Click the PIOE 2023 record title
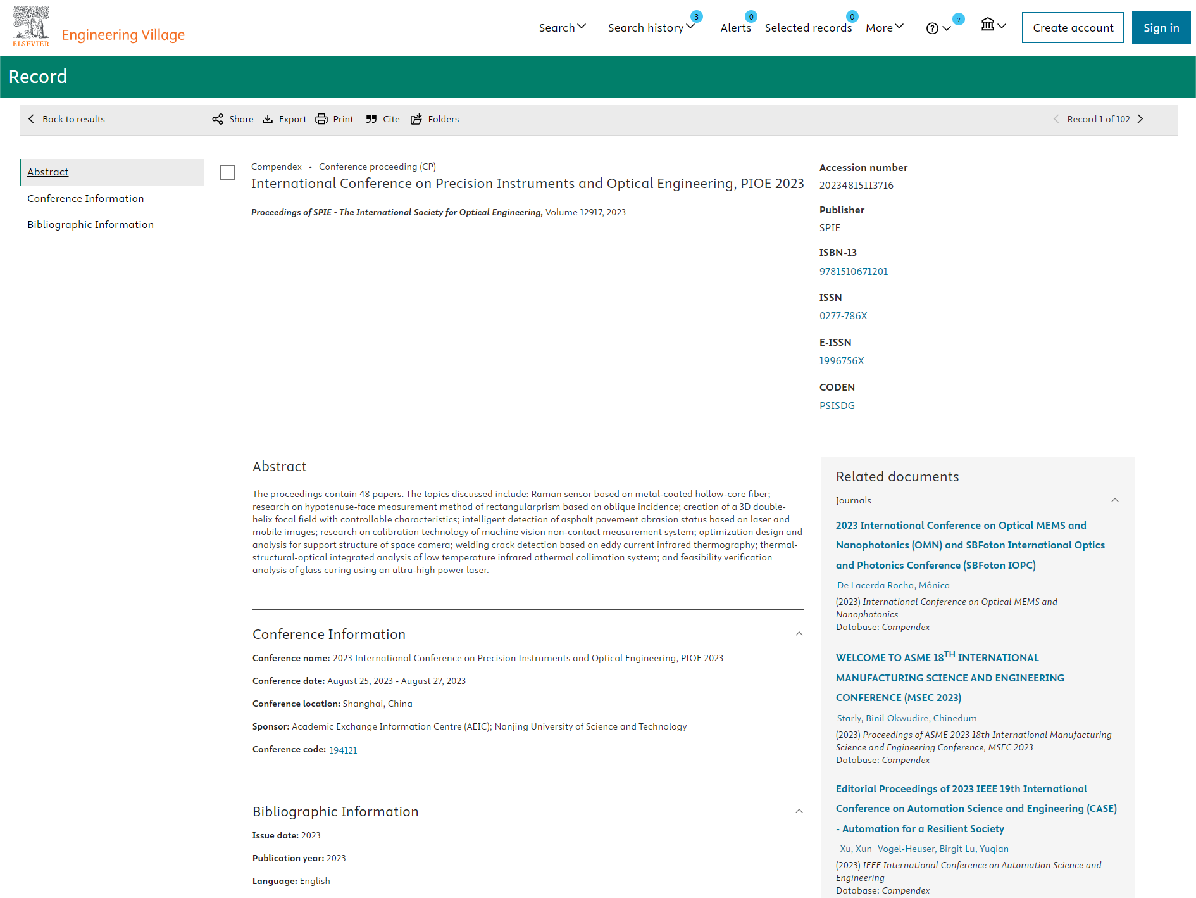 point(527,184)
